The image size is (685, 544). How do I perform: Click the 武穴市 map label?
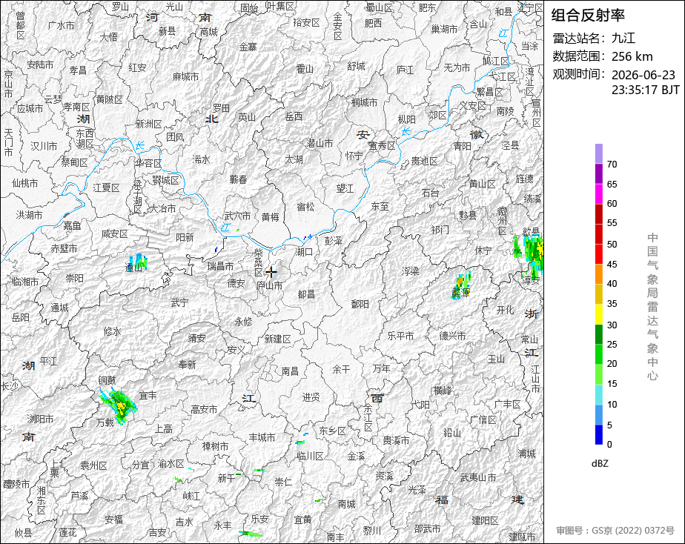coord(237,216)
